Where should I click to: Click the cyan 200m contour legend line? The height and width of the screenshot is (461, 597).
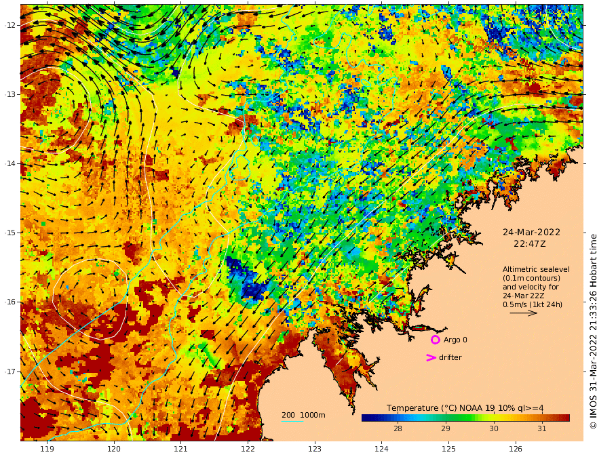click(x=292, y=421)
